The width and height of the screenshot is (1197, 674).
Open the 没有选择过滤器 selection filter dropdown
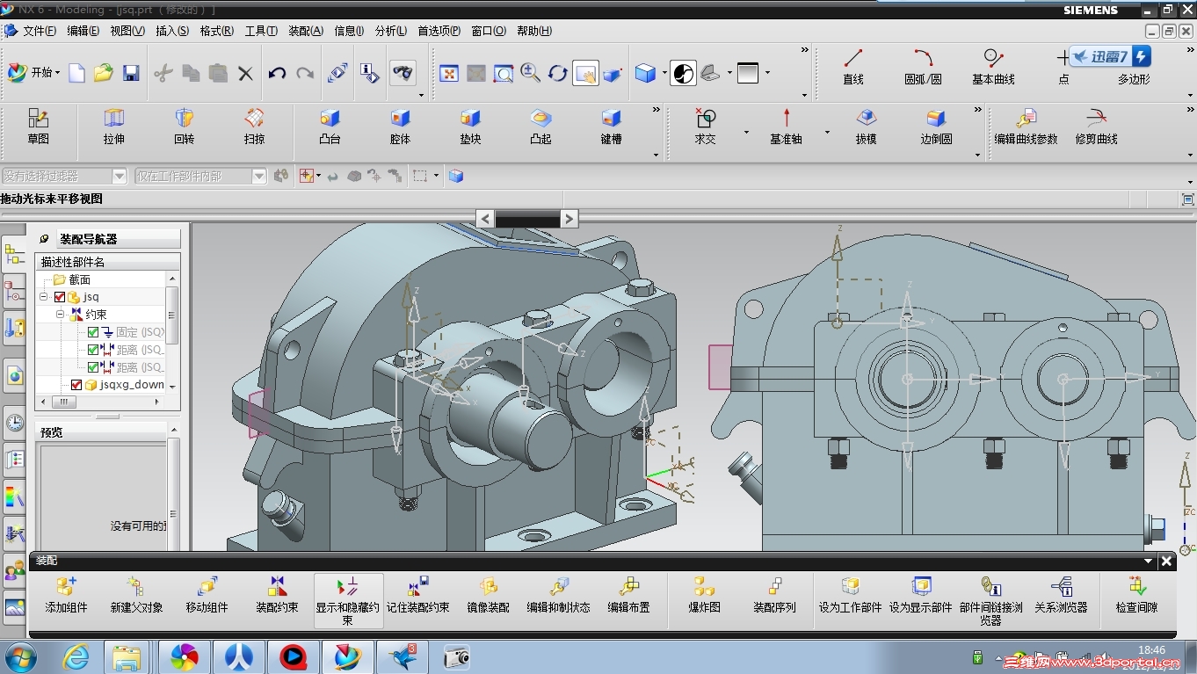tap(120, 177)
